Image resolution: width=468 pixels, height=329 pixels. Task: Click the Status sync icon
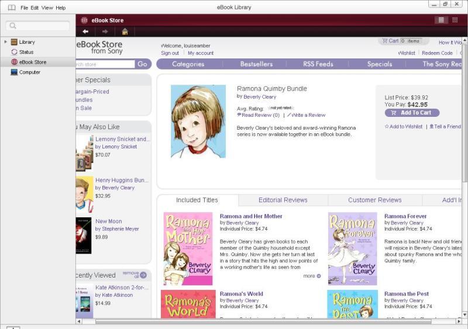pyautogui.click(x=14, y=52)
